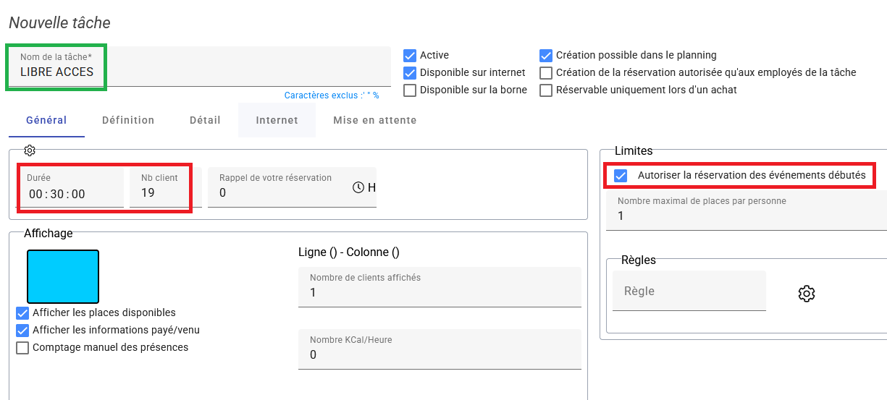887x400 pixels.
Task: Click the gear icon above Durée field
Action: (30, 150)
